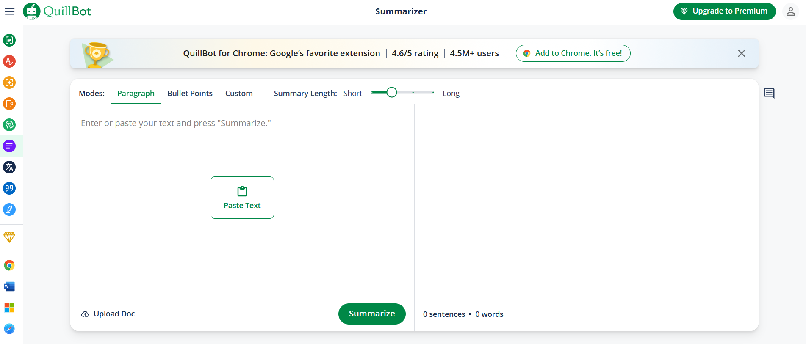Open the Plagiarism Checker sidebar icon
806x344 pixels.
[9, 104]
